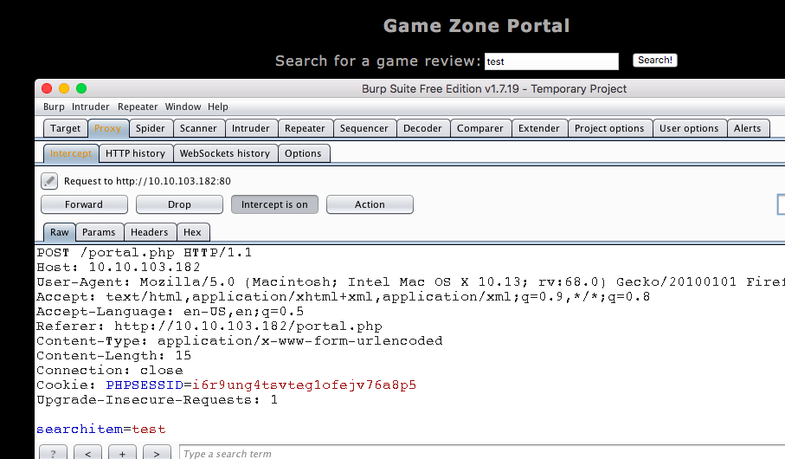Select the Intruder main tab
785x459 pixels.
pyautogui.click(x=250, y=128)
